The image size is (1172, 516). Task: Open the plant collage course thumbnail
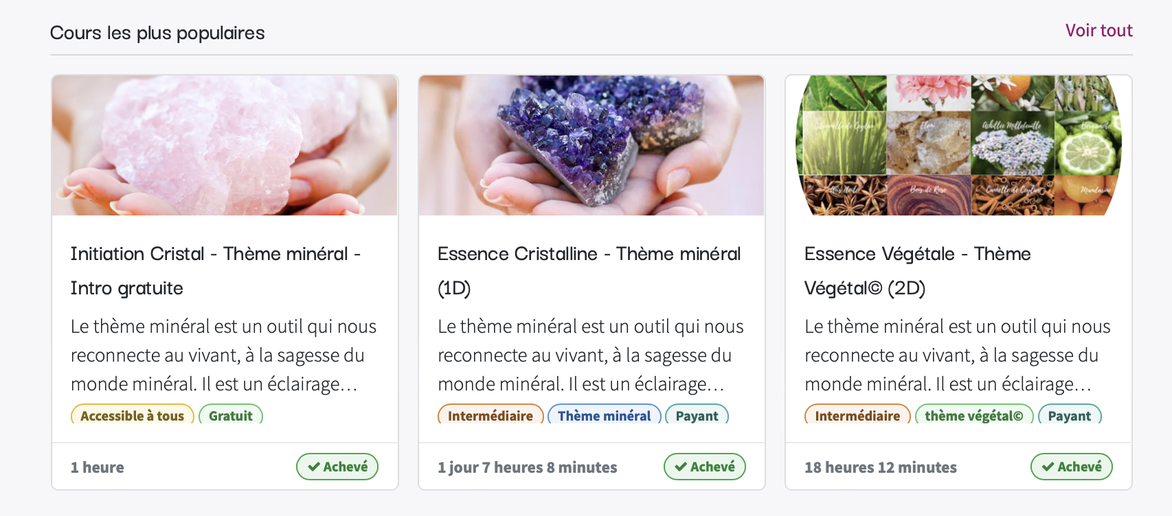pos(958,145)
